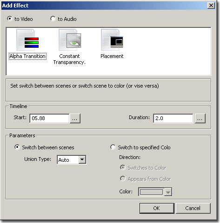Dismiss dialog with Cancel button
The image size is (220, 223).
(x=193, y=208)
